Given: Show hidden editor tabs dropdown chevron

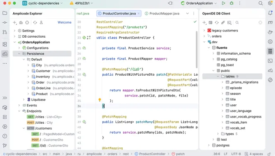Looking at the screenshot, I should pos(187,14).
